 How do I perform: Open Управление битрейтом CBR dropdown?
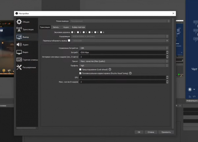click(x=124, y=48)
